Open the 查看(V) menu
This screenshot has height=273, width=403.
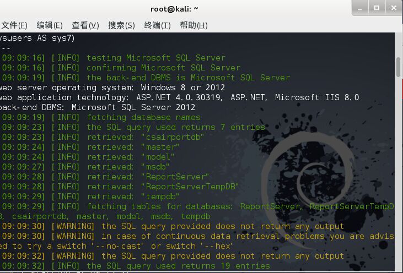point(85,25)
